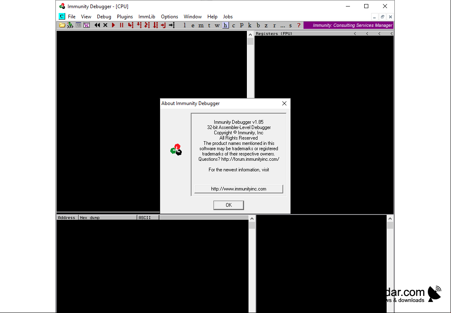
Task: Open the Options menu
Action: tap(169, 17)
